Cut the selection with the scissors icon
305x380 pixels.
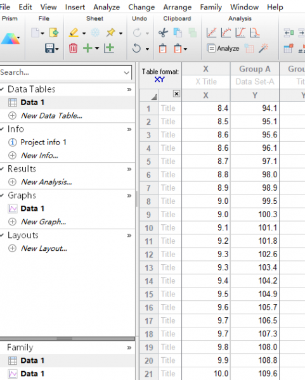163,32
